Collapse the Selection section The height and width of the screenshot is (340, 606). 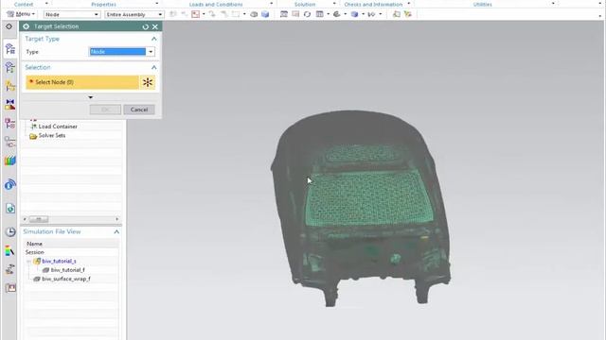pyautogui.click(x=153, y=67)
